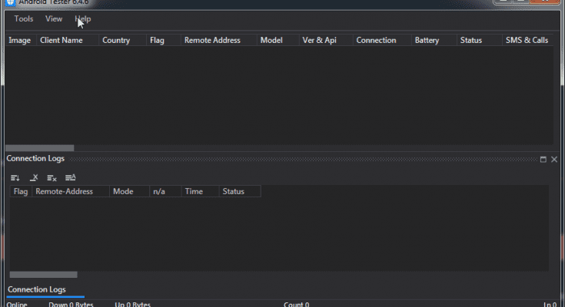Click the client list horizontal scrollbar thumb

coord(40,148)
